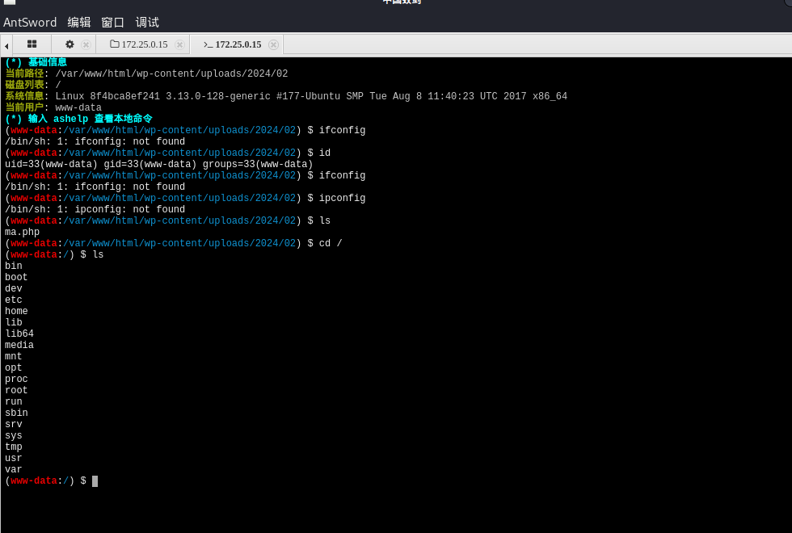Viewport: 792px width, 533px height.
Task: Close the 172.25.0.15 file manager tab
Action: click(179, 44)
